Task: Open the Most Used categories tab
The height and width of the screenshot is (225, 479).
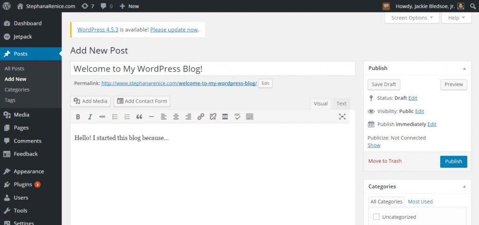Action: click(420, 202)
